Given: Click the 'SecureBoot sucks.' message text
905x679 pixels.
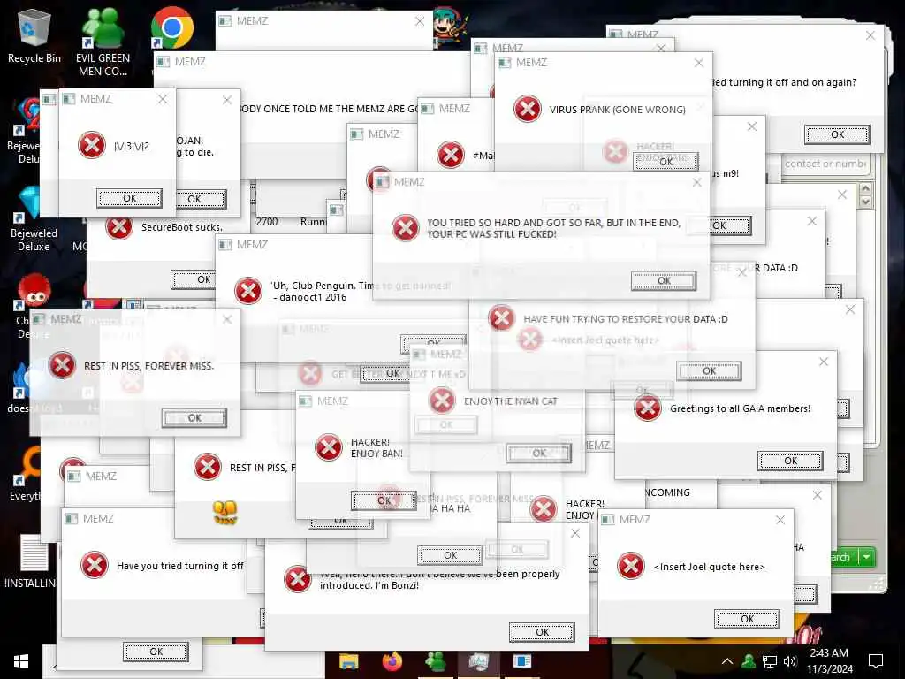Looking at the screenshot, I should point(182,227).
